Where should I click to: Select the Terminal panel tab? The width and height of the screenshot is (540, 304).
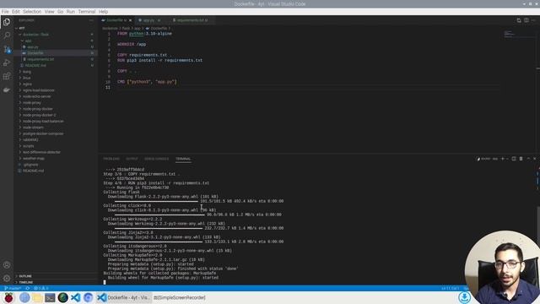(183, 159)
